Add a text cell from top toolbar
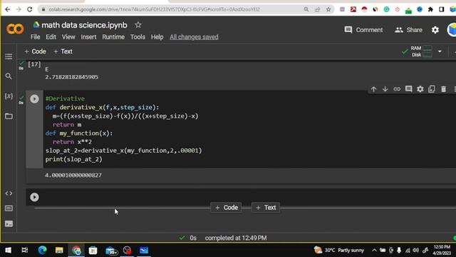Viewport: 456px width, 257px height. click(x=63, y=51)
